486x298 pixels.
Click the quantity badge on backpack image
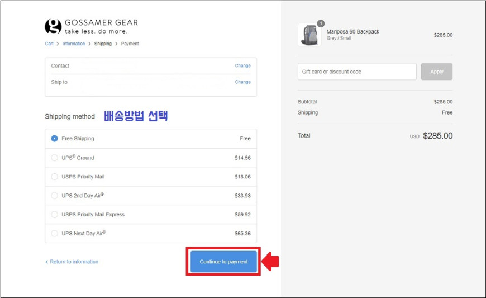click(x=321, y=23)
